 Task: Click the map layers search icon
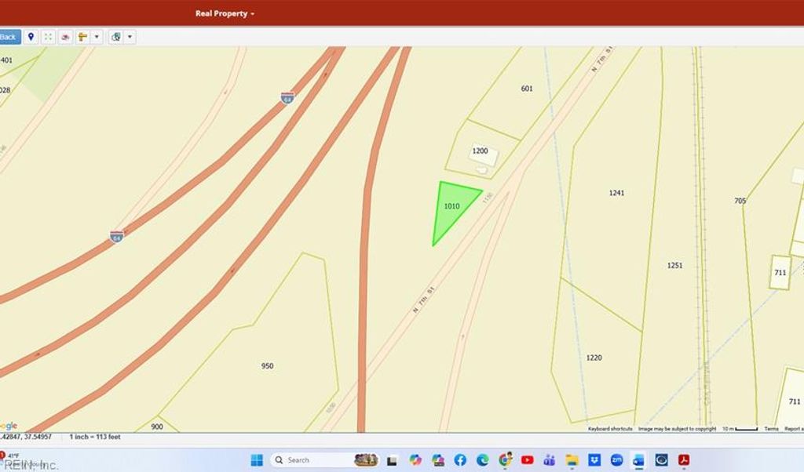tap(115, 37)
